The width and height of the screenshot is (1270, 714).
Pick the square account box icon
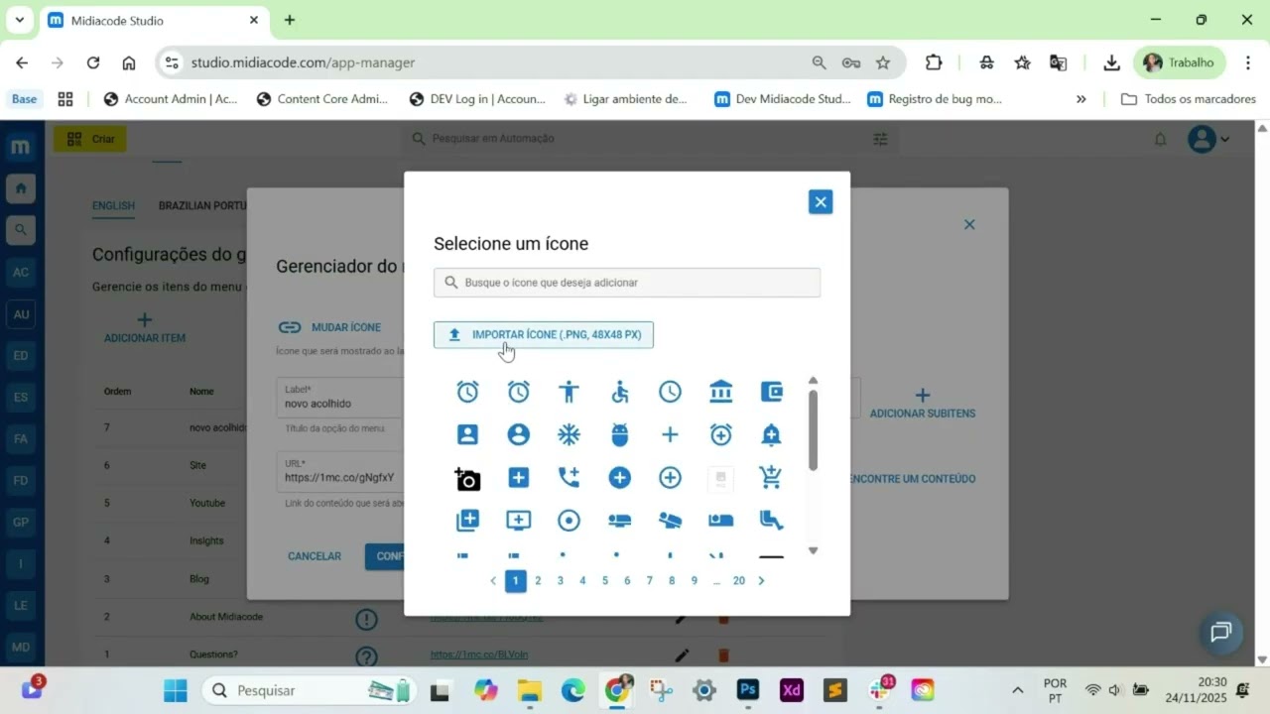pyautogui.click(x=467, y=434)
